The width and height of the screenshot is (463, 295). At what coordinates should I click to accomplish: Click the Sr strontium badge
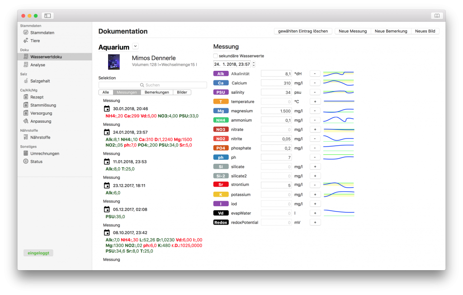pyautogui.click(x=221, y=185)
